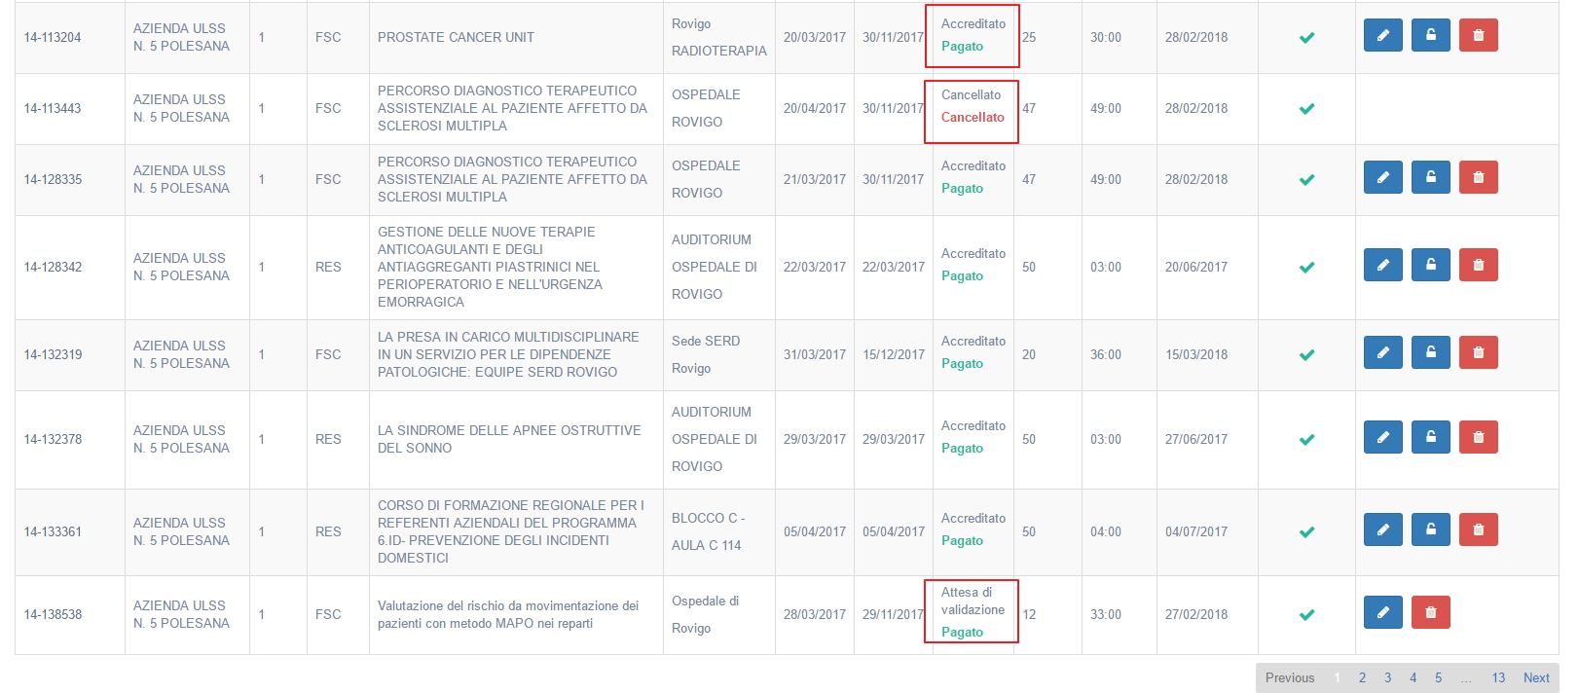Delete event 14-113204 using the trash icon
The image size is (1579, 693).
[x=1478, y=35]
